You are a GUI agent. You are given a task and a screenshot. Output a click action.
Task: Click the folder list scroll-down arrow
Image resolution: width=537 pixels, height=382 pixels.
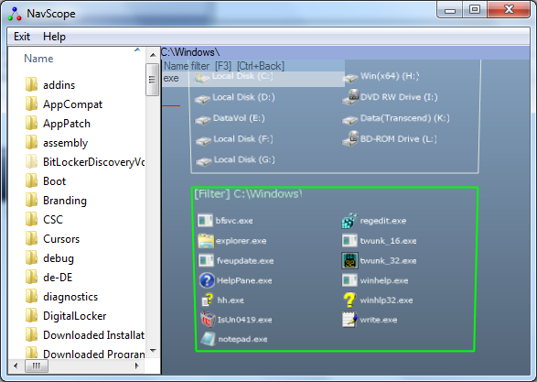[x=153, y=351]
